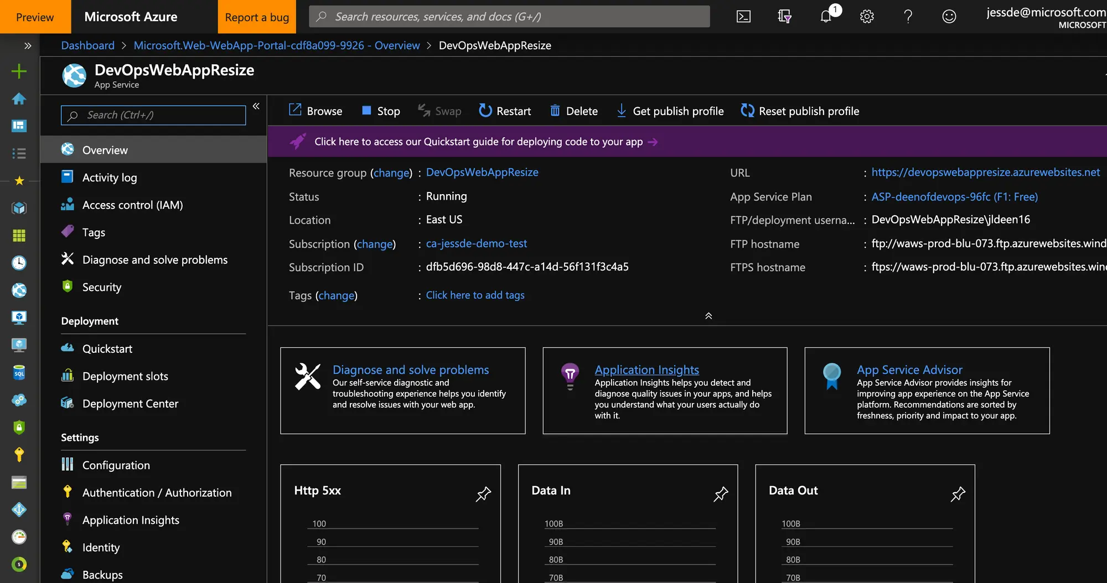
Task: Restart the App Service
Action: (505, 111)
